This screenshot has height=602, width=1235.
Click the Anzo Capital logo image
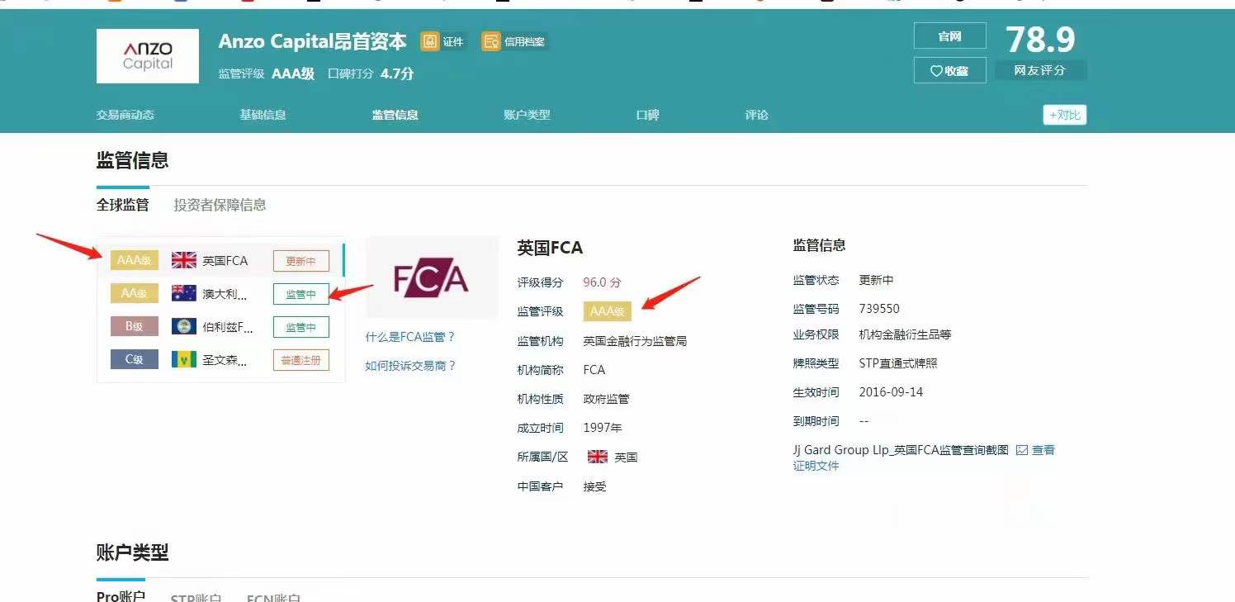[x=148, y=56]
